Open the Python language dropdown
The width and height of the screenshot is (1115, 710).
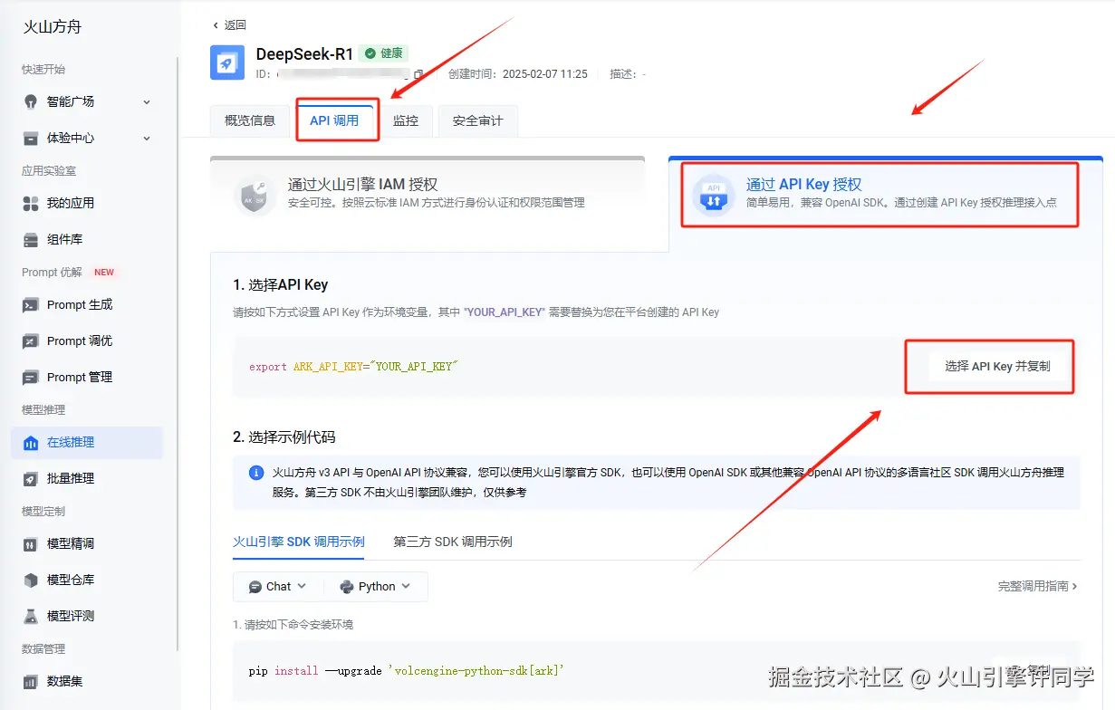375,587
